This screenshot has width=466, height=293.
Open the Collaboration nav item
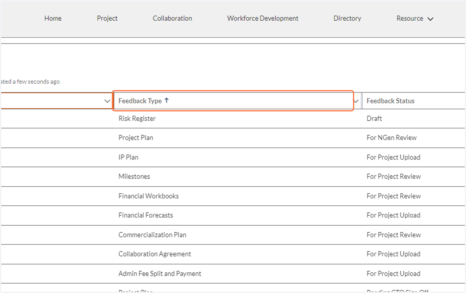pyautogui.click(x=172, y=18)
